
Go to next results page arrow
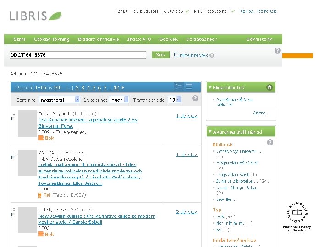[123, 87]
